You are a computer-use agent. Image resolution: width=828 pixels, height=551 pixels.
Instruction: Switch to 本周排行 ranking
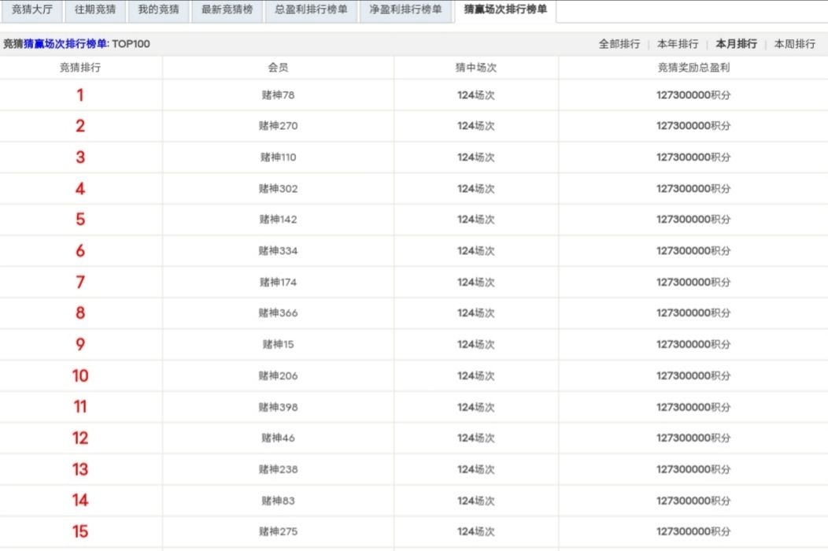[795, 44]
